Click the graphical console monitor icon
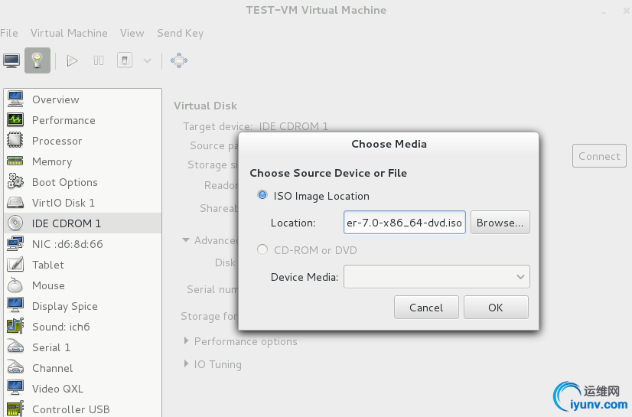Image resolution: width=632 pixels, height=417 pixels. point(11,60)
